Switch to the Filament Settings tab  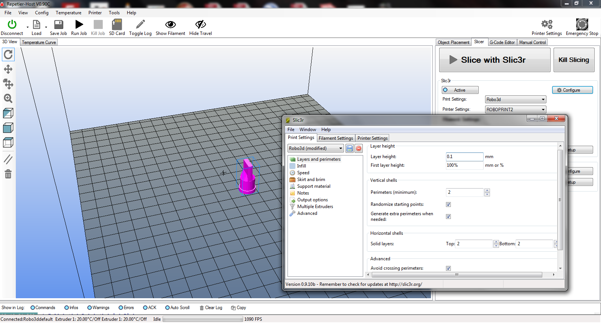[x=336, y=138]
